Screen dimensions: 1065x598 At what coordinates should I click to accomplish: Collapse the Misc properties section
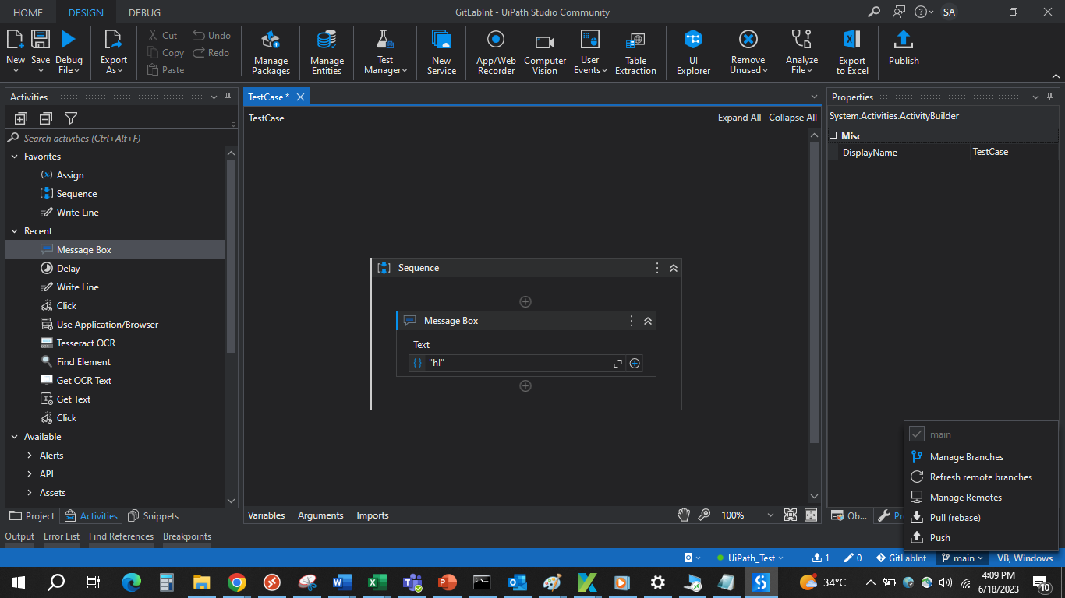click(833, 135)
